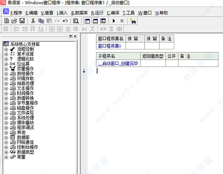223x174 pixels.
Task: Float the support library side panel
Action: point(70,36)
